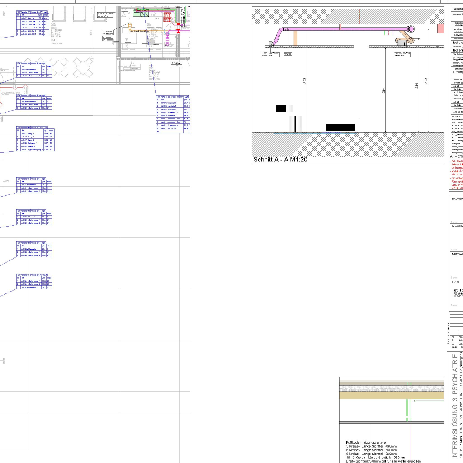
Task: Select the nine-row heating circuit table
Action: coord(173,114)
